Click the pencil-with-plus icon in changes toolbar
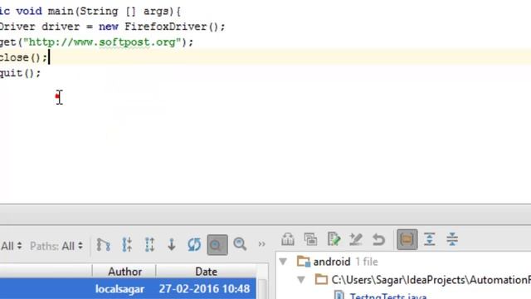This screenshot has height=299, width=531. pos(356,239)
